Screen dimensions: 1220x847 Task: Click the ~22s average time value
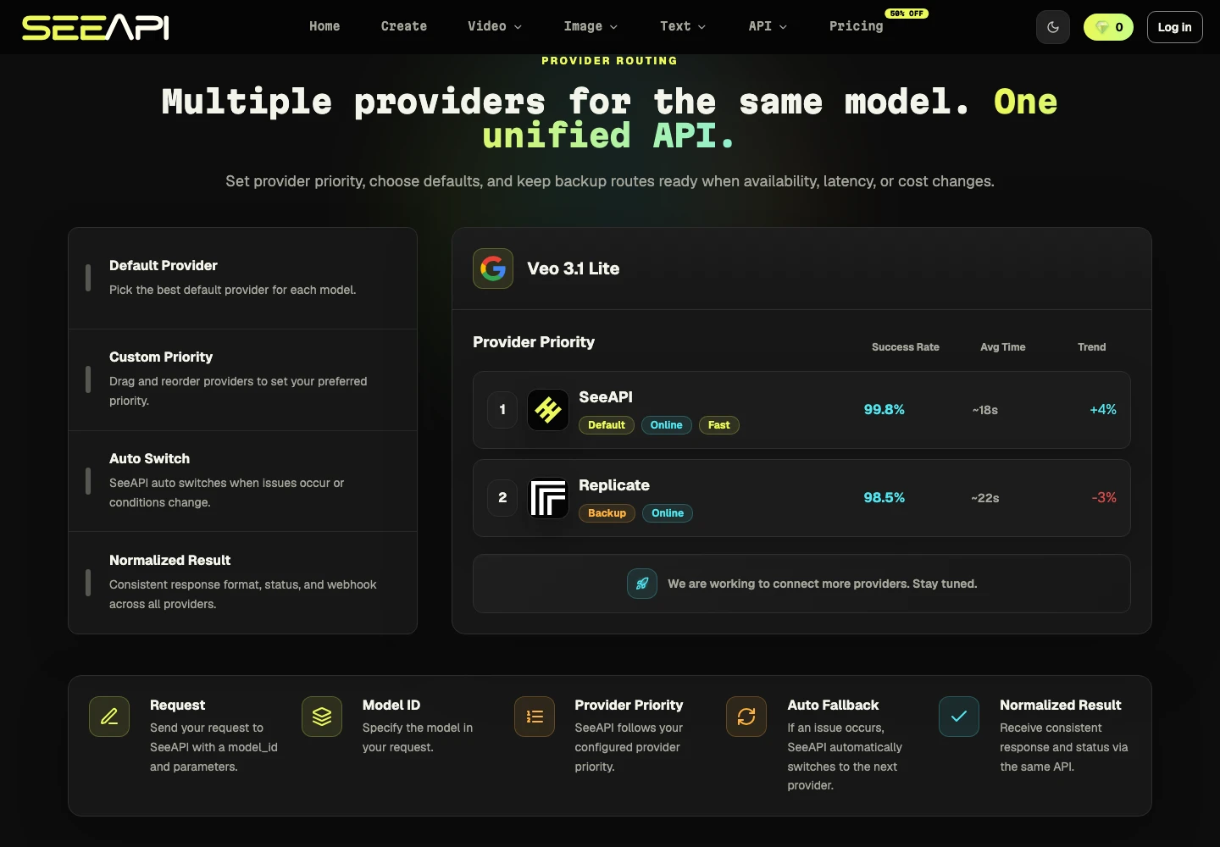pos(985,498)
